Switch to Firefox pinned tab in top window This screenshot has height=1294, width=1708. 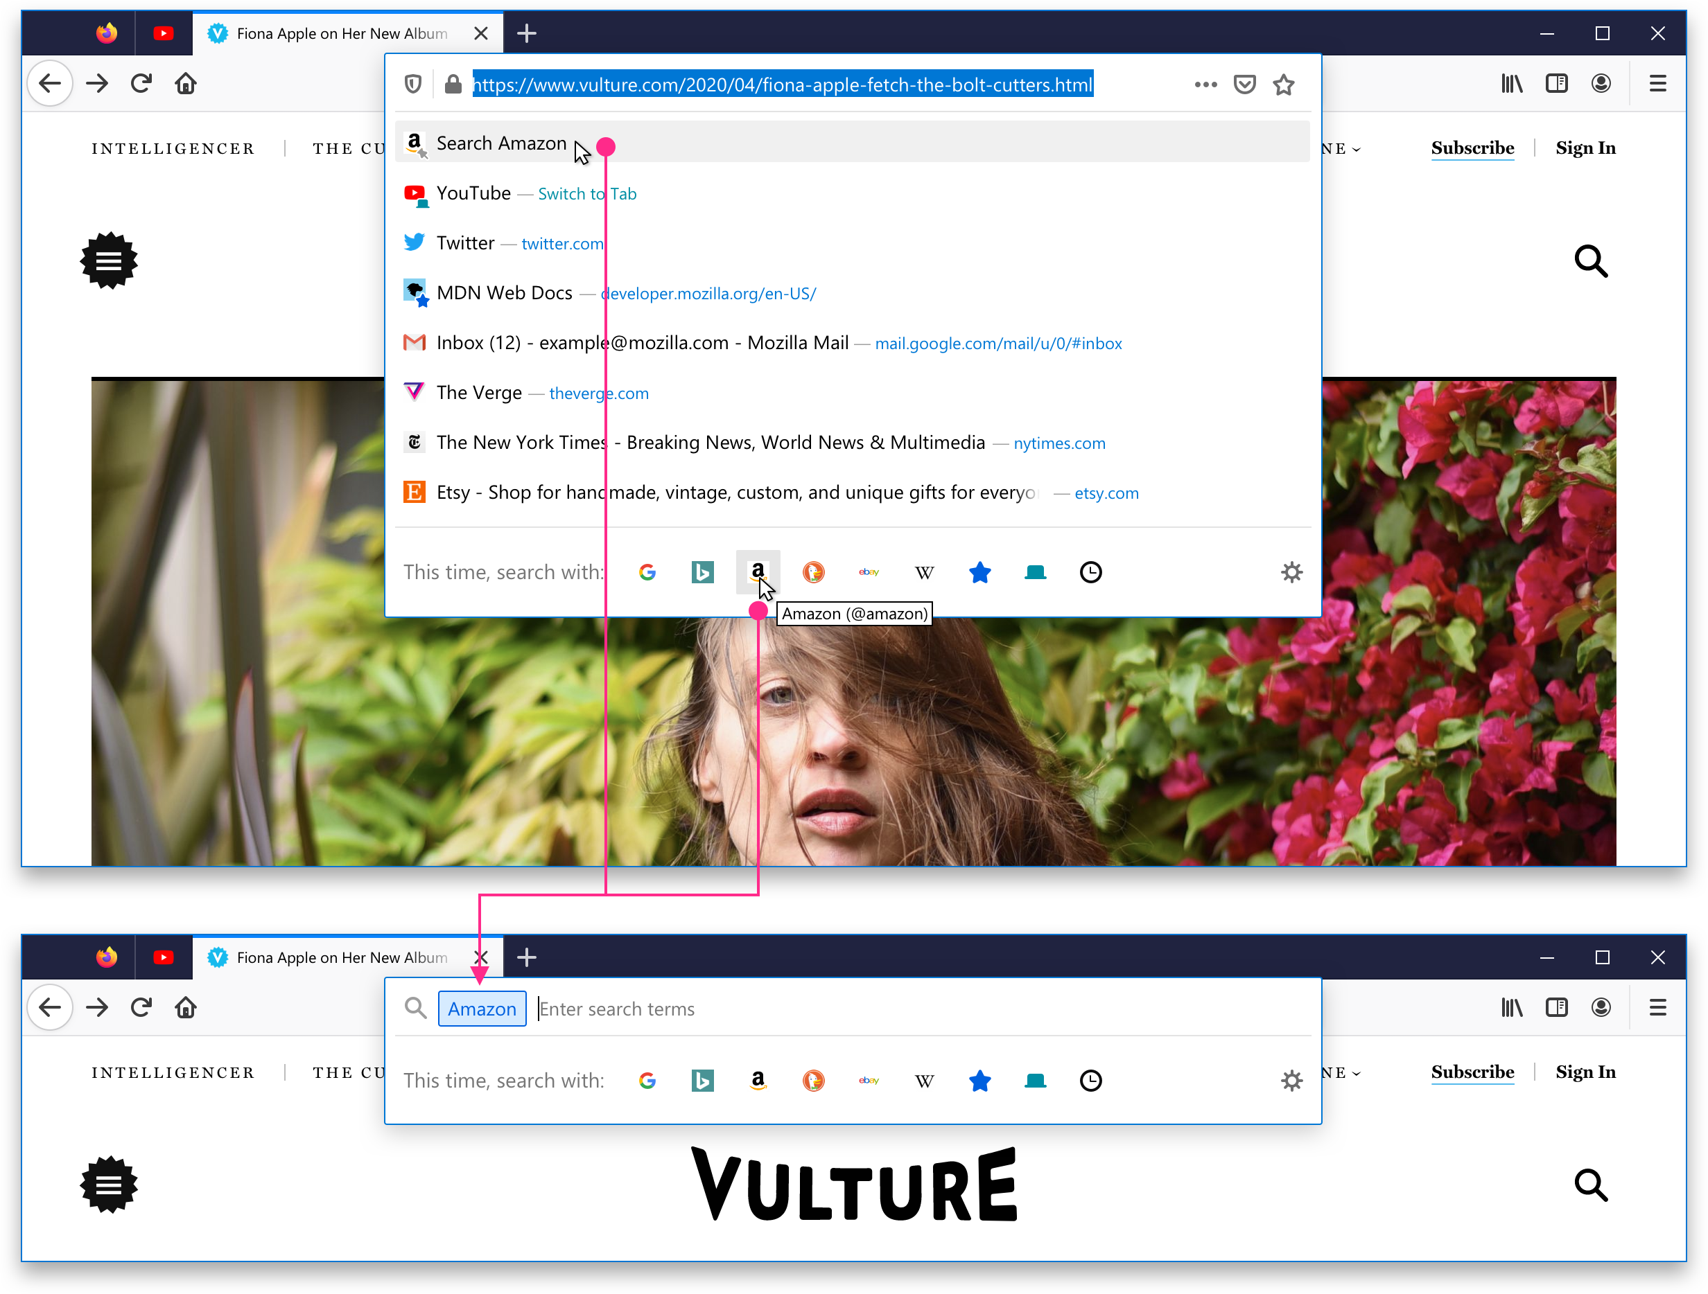point(107,33)
